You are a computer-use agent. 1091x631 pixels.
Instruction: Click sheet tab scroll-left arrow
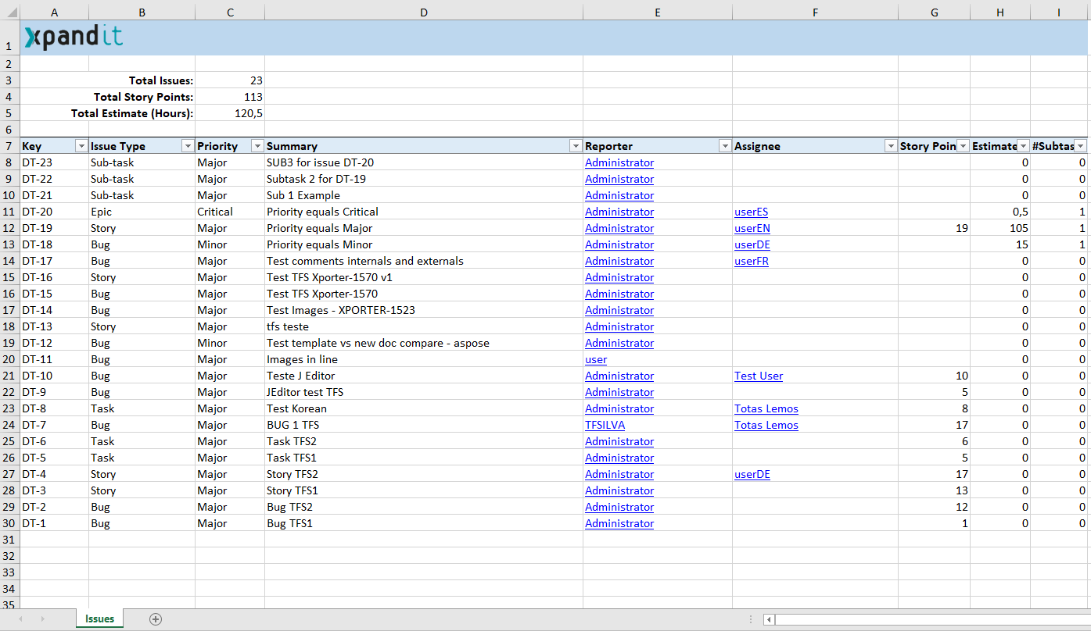point(20,619)
